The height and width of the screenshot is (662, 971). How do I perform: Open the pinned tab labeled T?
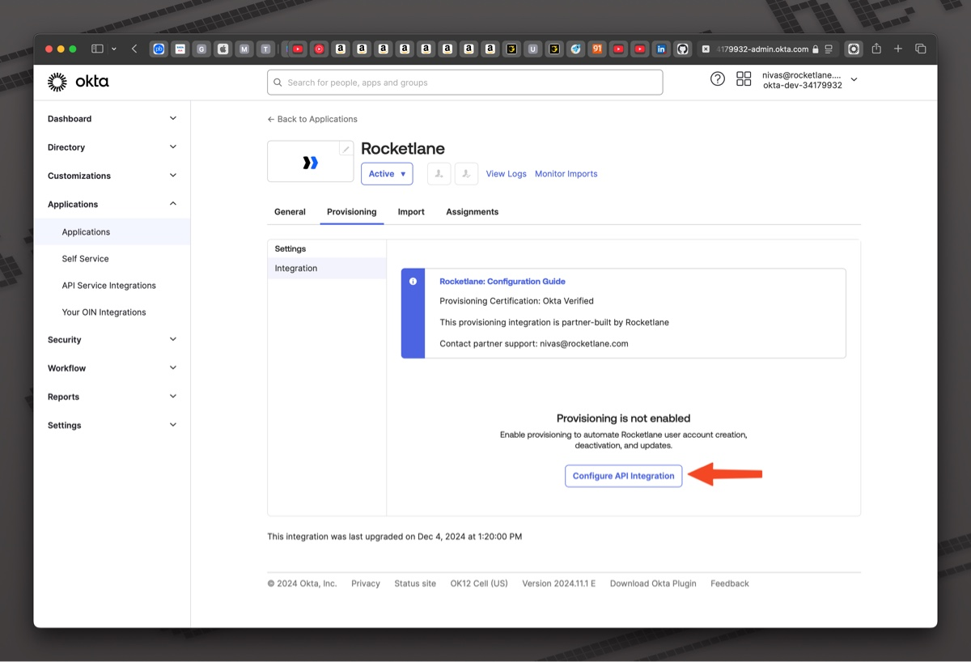click(x=265, y=49)
